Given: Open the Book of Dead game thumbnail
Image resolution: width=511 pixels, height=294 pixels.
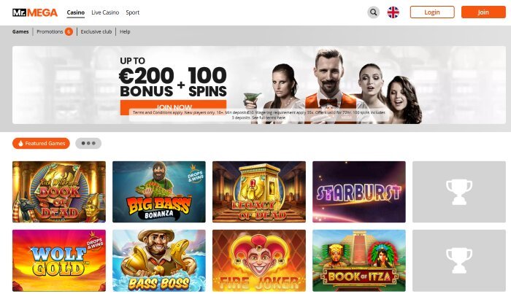Looking at the screenshot, I should tap(59, 192).
